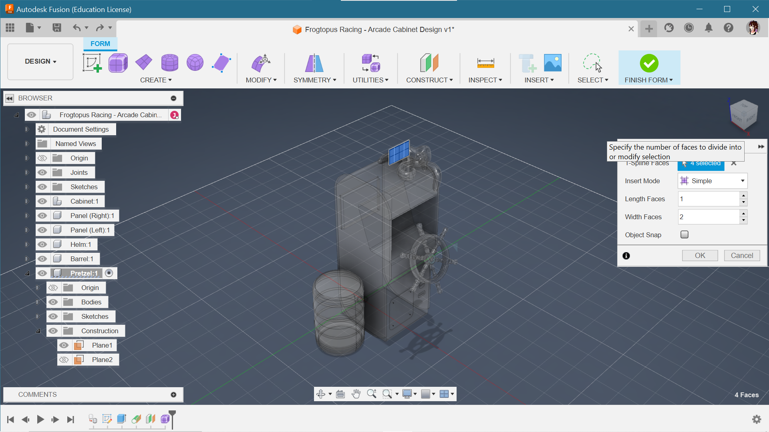Image resolution: width=769 pixels, height=432 pixels.
Task: Hide the Plane1 construction plane
Action: click(x=64, y=345)
